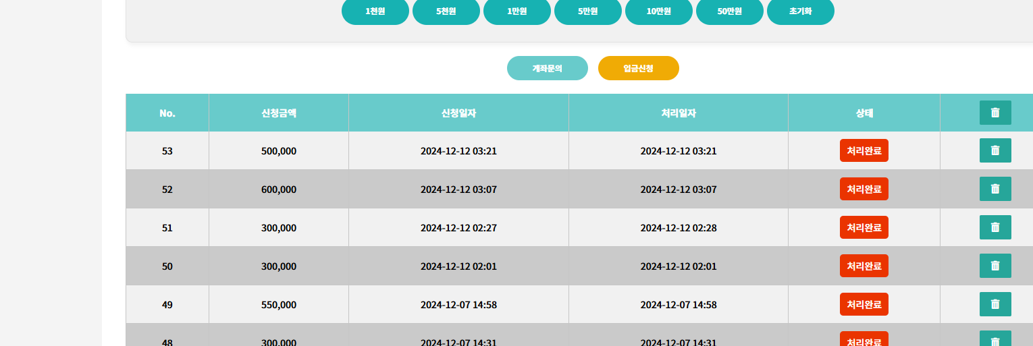
Task: Delete row No. 49 with trash icon
Action: [x=995, y=304]
